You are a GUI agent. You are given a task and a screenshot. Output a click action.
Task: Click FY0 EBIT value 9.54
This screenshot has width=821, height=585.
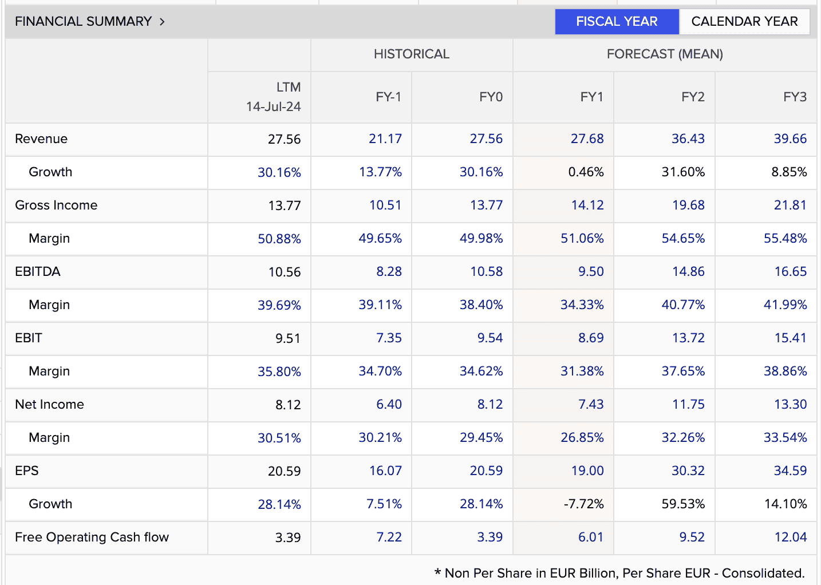[x=490, y=338]
